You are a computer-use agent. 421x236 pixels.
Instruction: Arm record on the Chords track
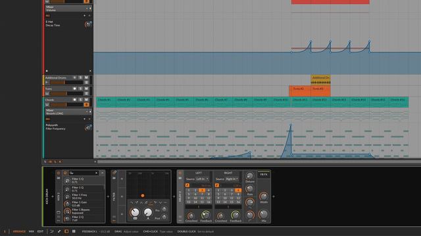point(74,100)
